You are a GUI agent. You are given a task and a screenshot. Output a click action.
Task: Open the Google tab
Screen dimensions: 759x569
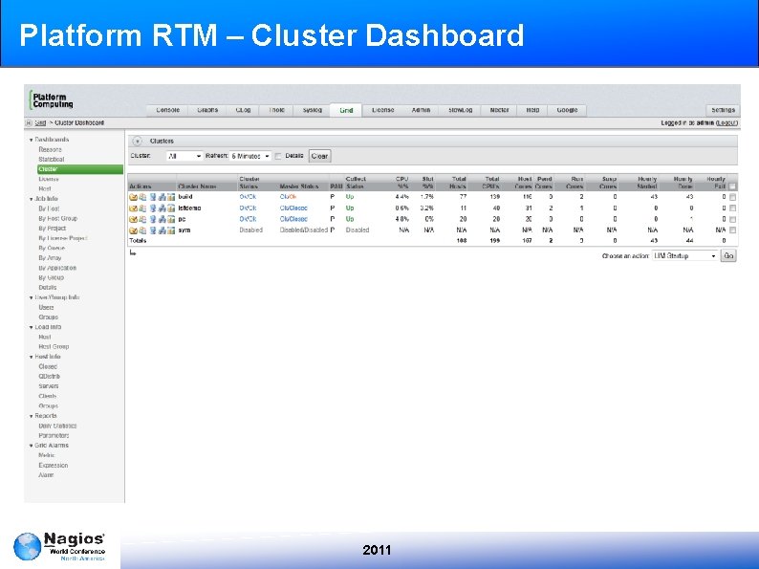click(567, 110)
